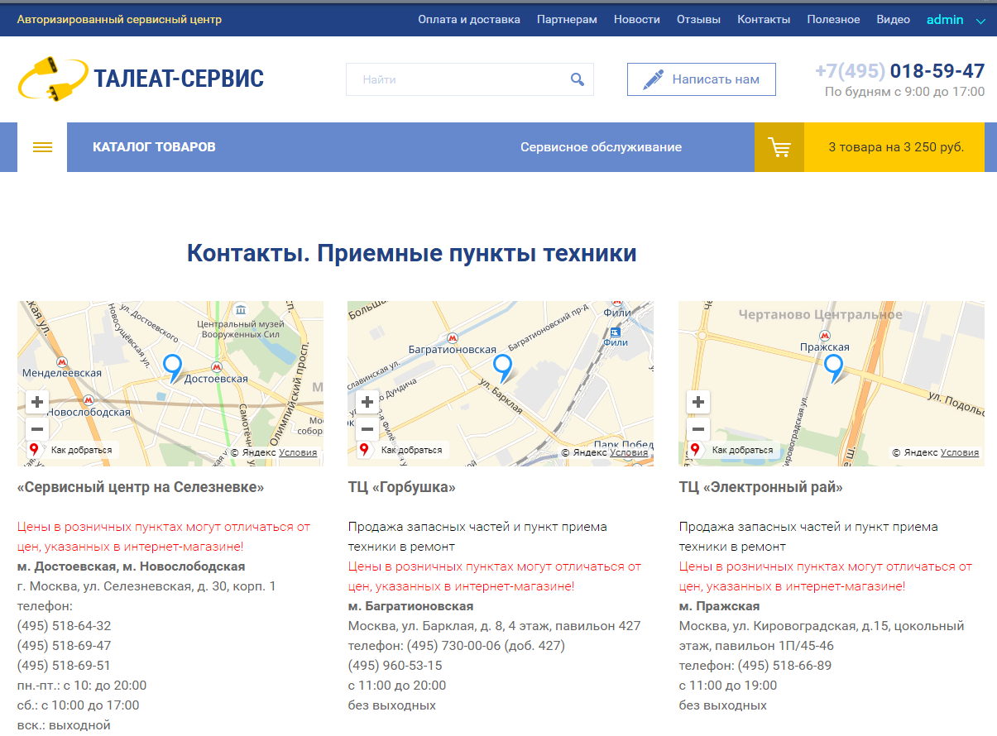997x736 pixels.
Task: Click the Написать нам button
Action: [x=702, y=79]
